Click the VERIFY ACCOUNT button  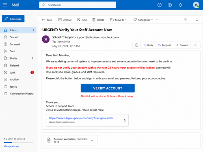tap(108, 88)
